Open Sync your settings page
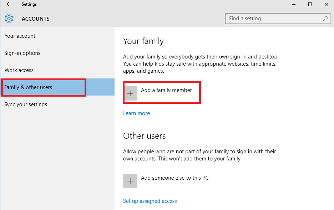334x210 pixels. (x=26, y=104)
